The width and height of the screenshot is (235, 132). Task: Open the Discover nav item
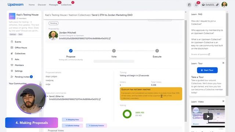coord(42,5)
